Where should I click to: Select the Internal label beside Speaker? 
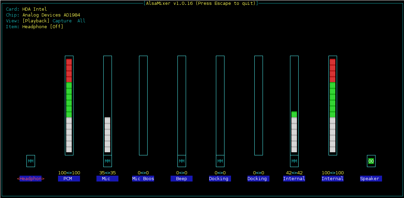(x=333, y=179)
